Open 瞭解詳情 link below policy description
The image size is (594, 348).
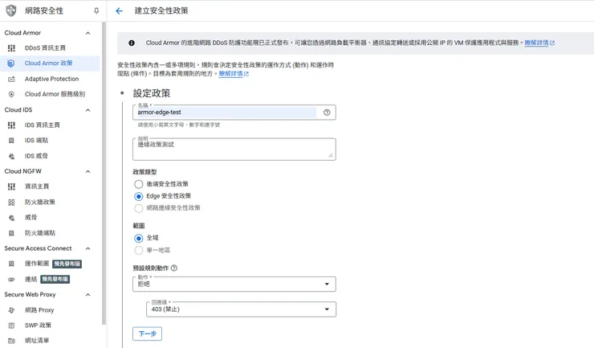click(234, 74)
